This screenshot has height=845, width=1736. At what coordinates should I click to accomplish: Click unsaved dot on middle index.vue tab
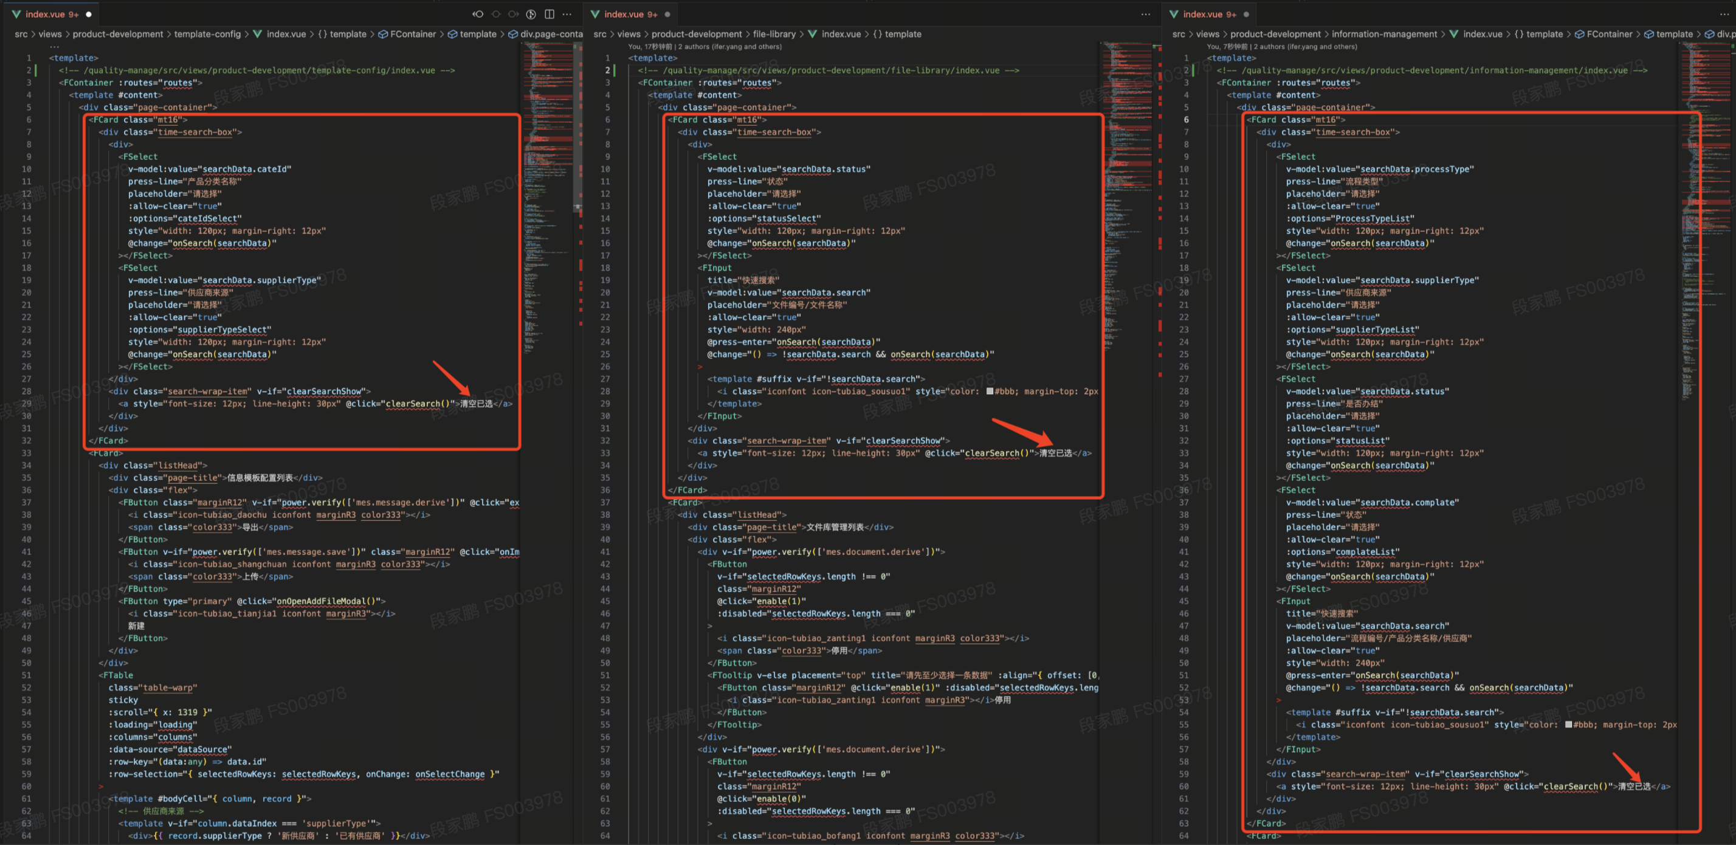(x=667, y=14)
